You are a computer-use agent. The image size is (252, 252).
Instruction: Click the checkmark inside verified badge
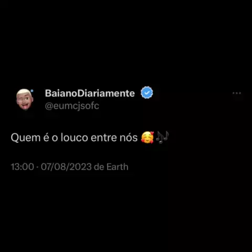coord(147,93)
